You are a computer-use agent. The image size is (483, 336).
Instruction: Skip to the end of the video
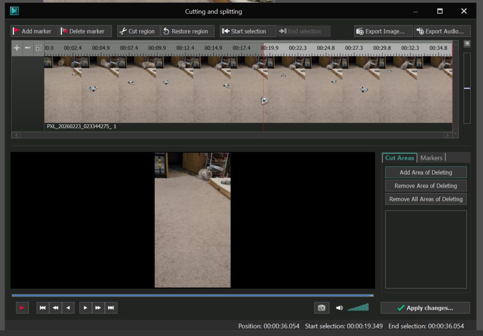pos(111,308)
